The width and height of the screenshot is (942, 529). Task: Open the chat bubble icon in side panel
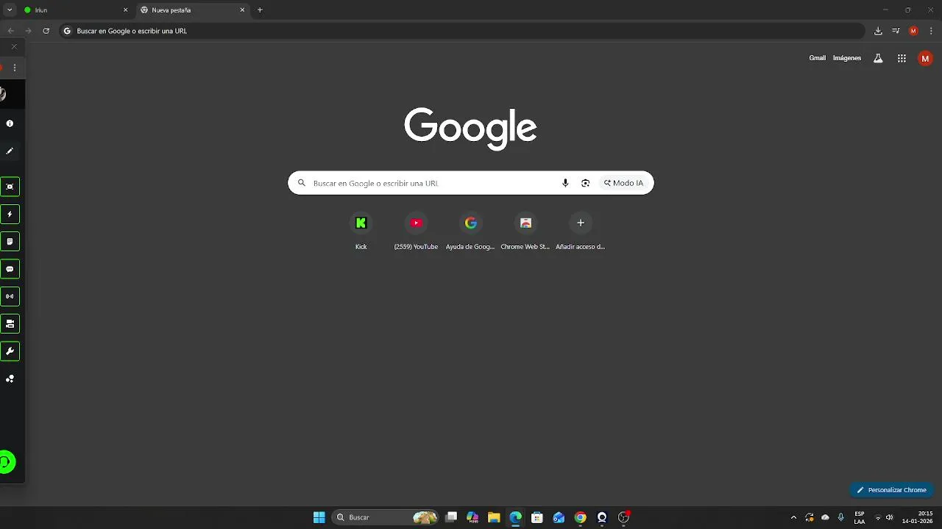pyautogui.click(x=10, y=269)
